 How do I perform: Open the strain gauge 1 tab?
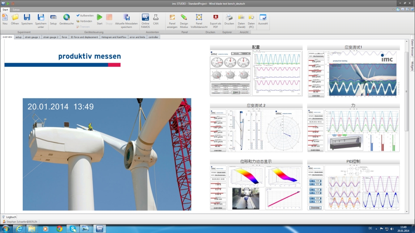click(32, 37)
